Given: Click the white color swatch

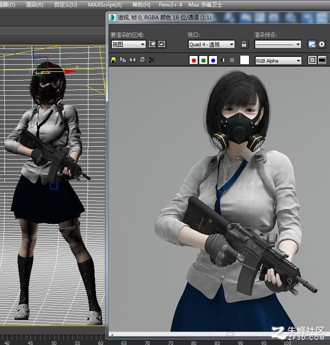Looking at the screenshot, I should pyautogui.click(x=245, y=60).
